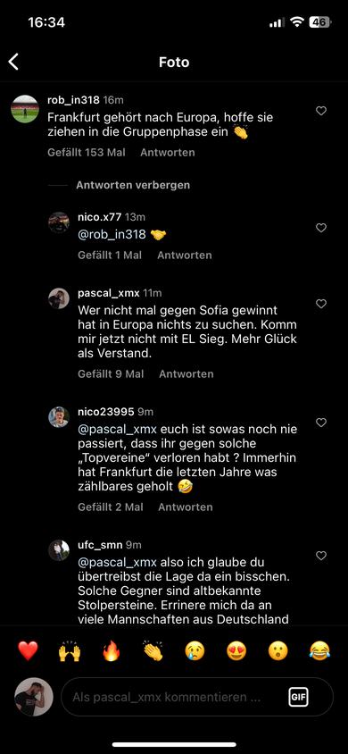This screenshot has height=754, width=348.
Task: Collapse replies via Antworten verbergen
Action: (x=133, y=185)
